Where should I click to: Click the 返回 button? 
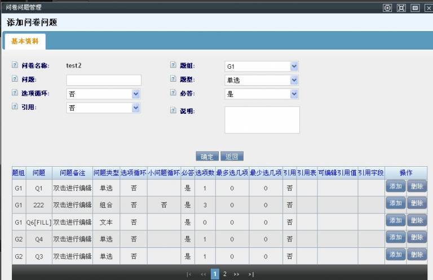click(x=231, y=157)
